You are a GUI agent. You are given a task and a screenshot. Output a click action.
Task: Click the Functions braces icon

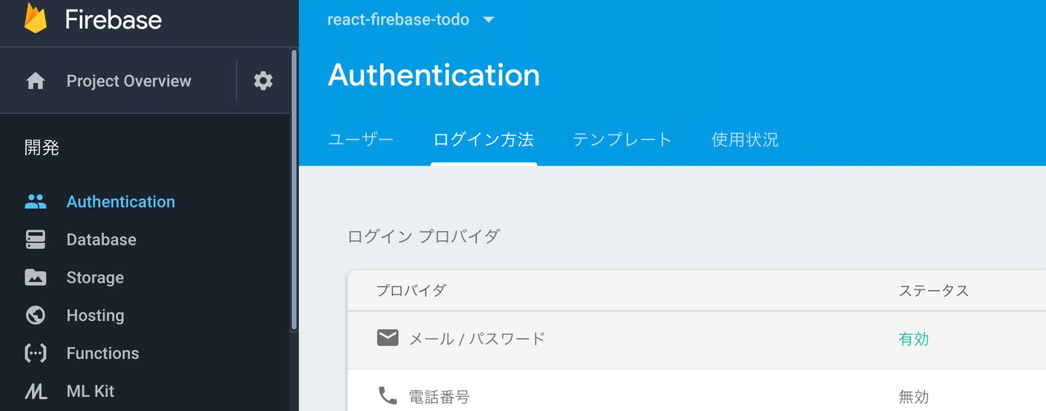[35, 354]
